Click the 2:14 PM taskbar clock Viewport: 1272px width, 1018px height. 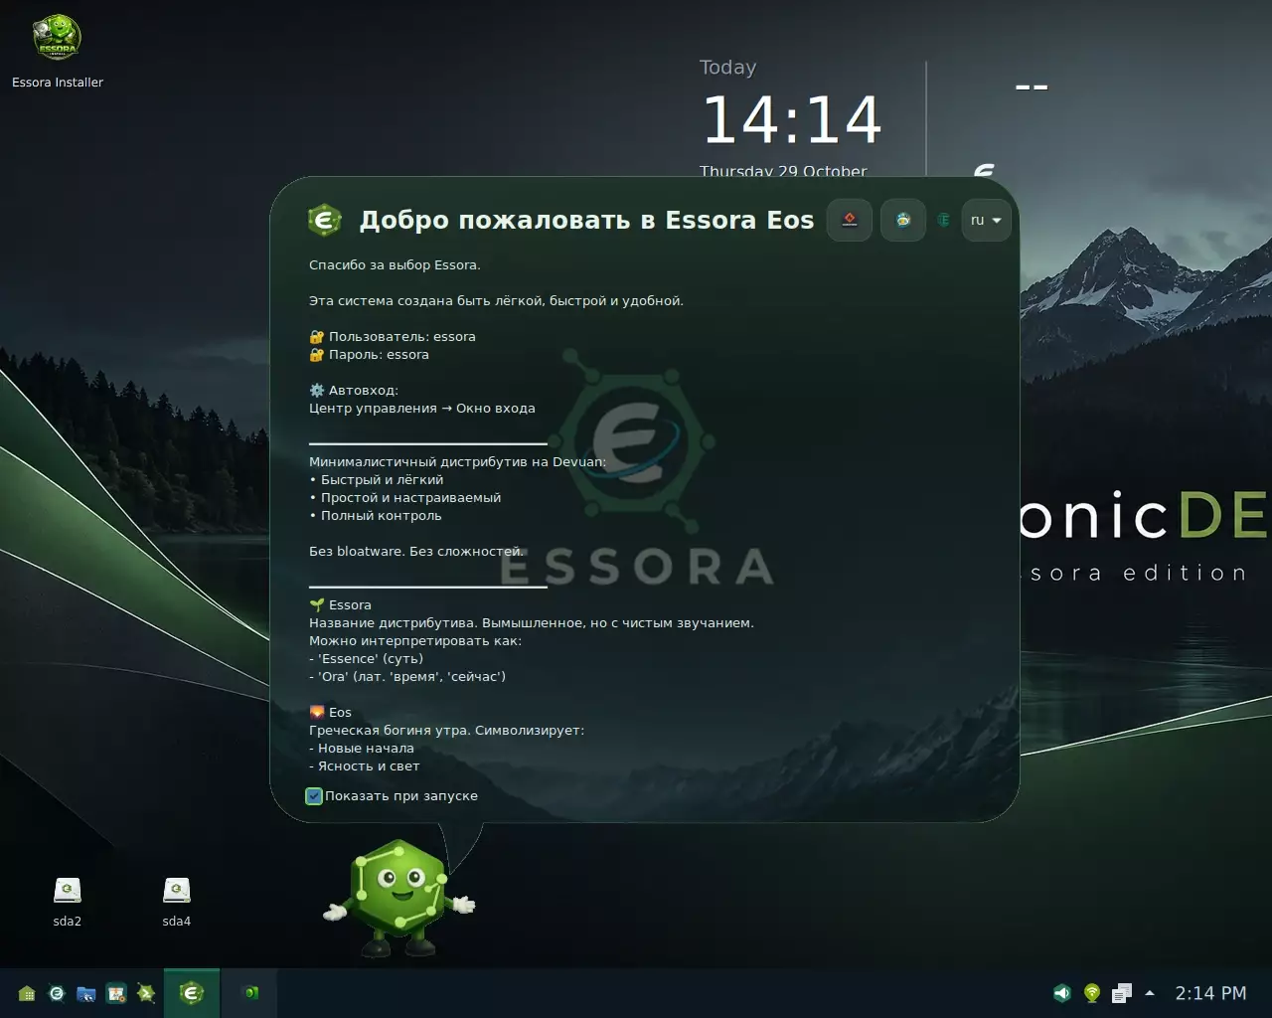coord(1210,992)
